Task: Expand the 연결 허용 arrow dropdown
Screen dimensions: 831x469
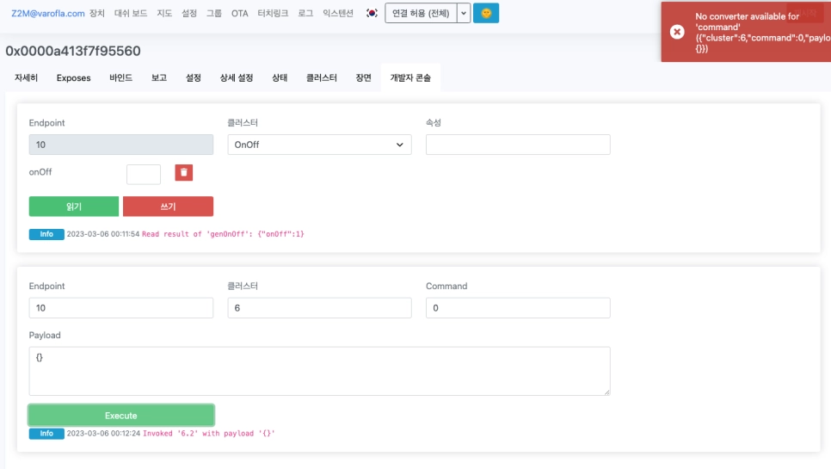Action: pyautogui.click(x=464, y=14)
